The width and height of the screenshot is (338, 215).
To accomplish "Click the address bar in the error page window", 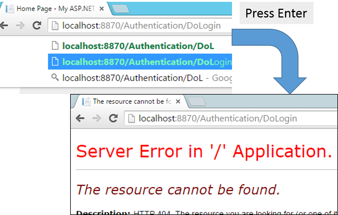I will pos(231,118).
